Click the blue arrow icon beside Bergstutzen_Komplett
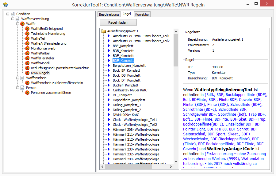The height and width of the screenshot is (176, 276). (109, 66)
